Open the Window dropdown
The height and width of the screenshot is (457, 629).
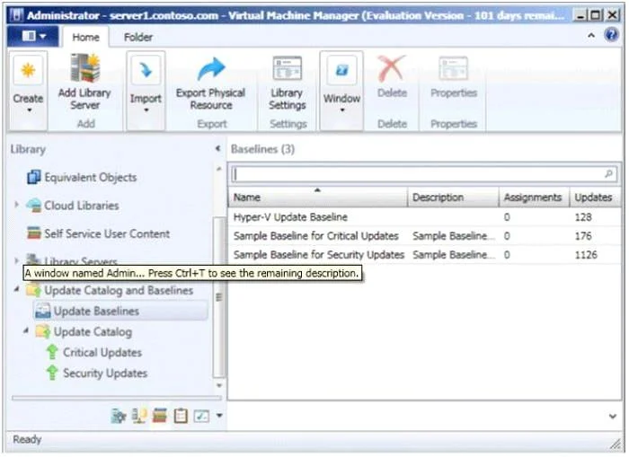(x=341, y=90)
